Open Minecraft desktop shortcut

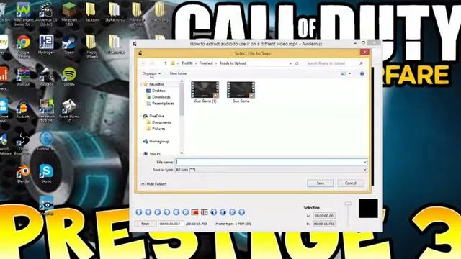pos(69,14)
